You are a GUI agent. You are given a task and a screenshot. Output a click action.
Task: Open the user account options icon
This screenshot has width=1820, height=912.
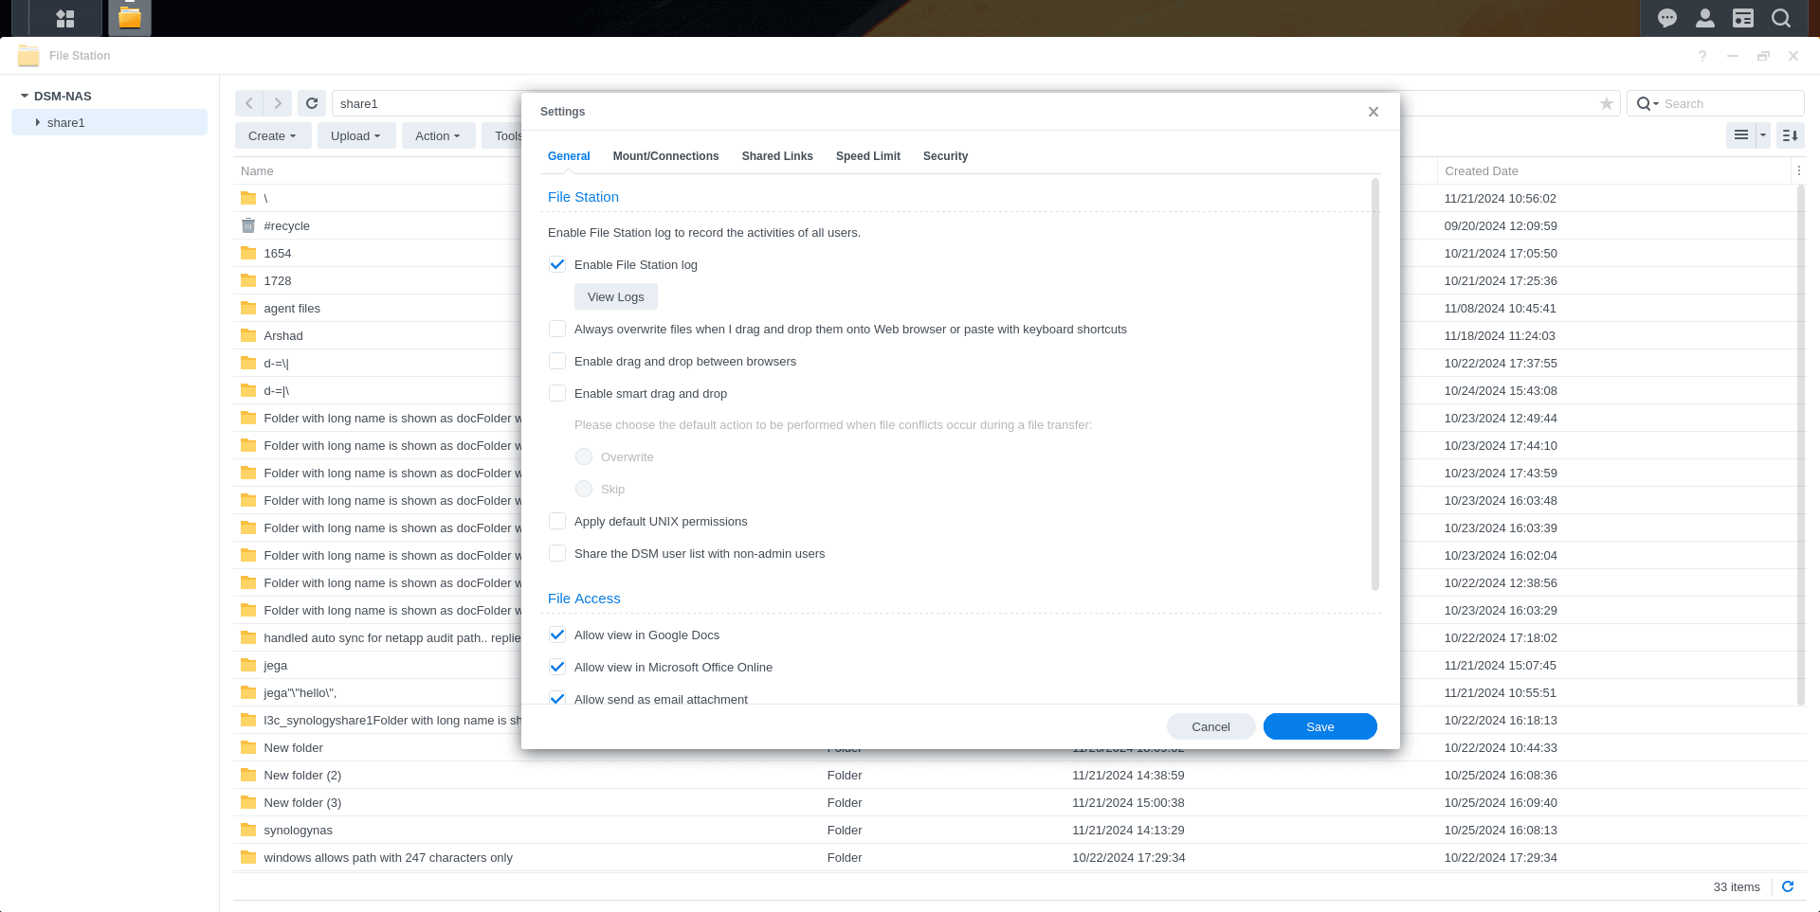1704,18
